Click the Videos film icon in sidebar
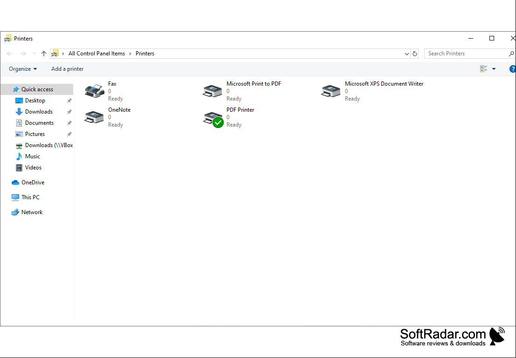Viewport: 516px width, 358px height. pyautogui.click(x=19, y=168)
